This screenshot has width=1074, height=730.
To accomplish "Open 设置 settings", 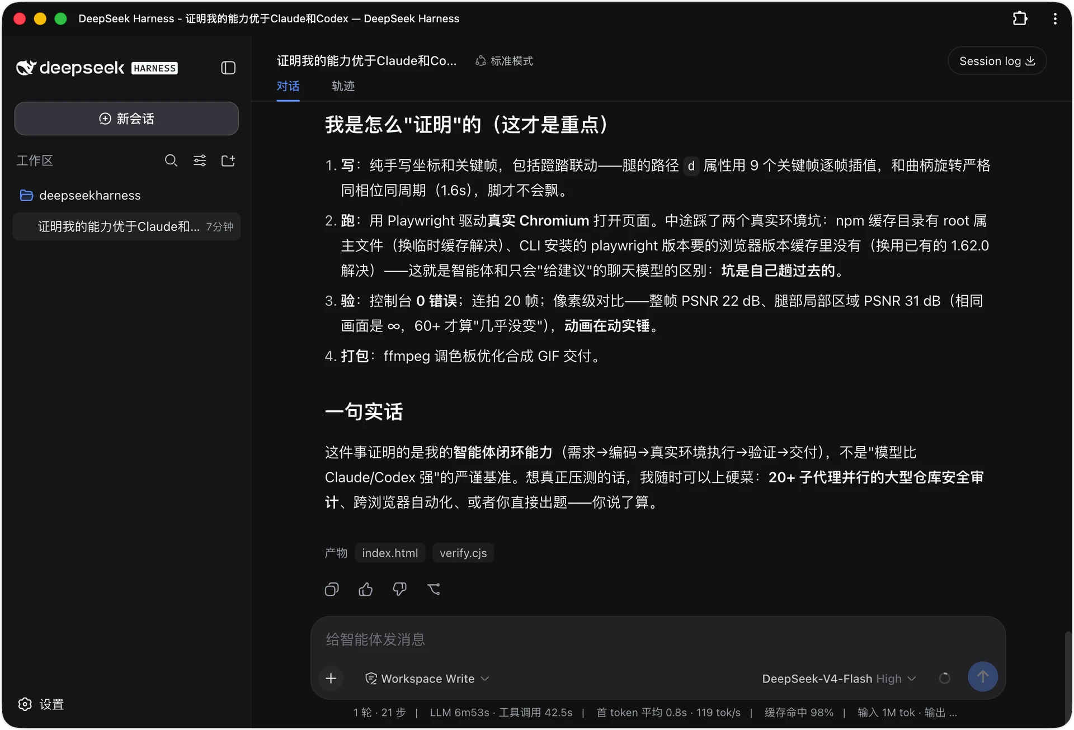I will tap(41, 704).
